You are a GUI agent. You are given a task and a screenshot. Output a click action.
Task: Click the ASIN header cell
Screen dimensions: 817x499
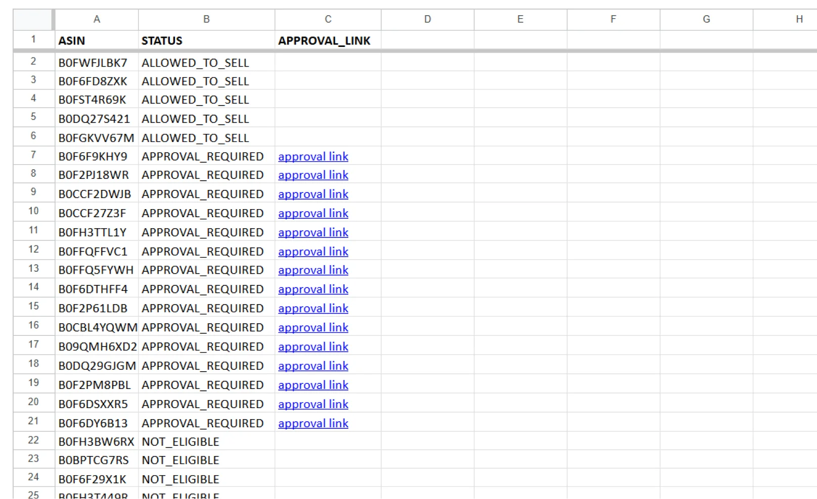click(x=97, y=40)
